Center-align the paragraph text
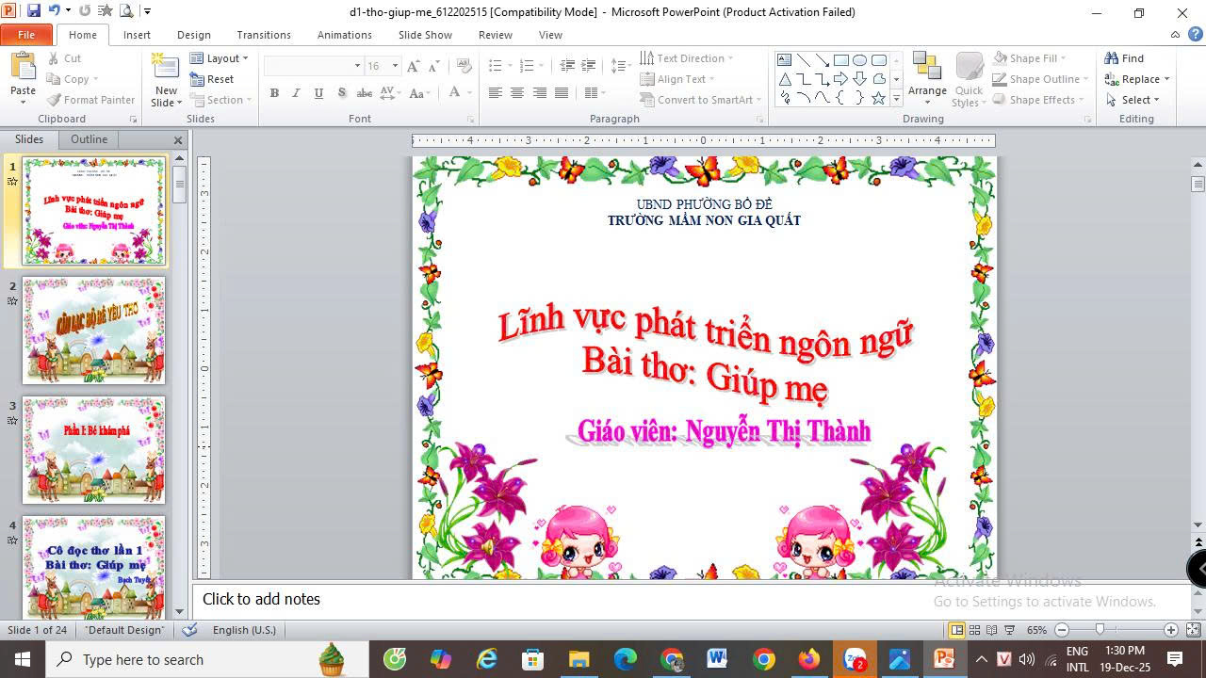Image resolution: width=1206 pixels, height=678 pixels. click(x=517, y=92)
